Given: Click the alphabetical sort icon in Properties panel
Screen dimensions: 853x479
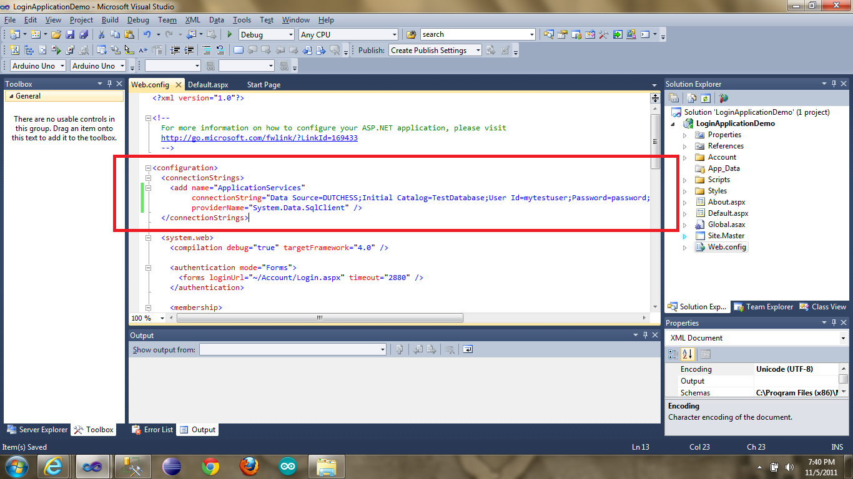Looking at the screenshot, I should click(688, 354).
